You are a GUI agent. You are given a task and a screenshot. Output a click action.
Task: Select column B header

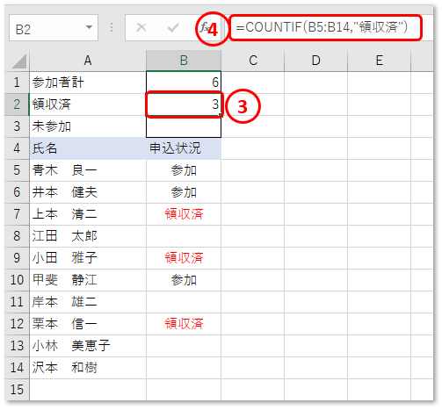coord(184,61)
